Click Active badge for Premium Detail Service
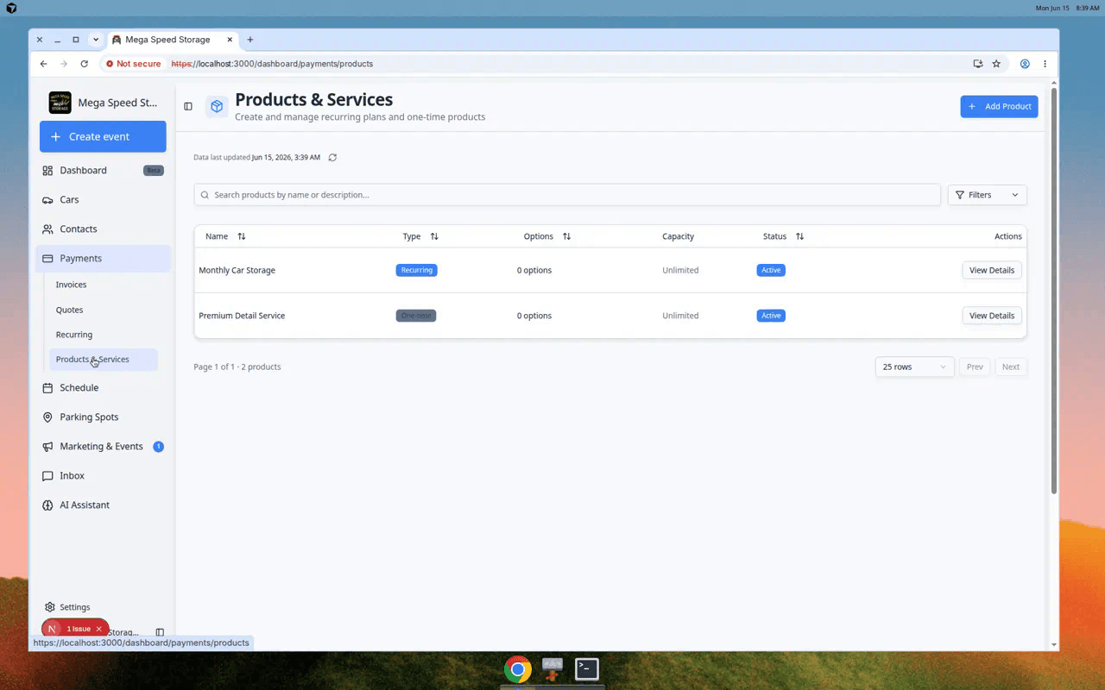This screenshot has height=690, width=1105. [x=771, y=316]
